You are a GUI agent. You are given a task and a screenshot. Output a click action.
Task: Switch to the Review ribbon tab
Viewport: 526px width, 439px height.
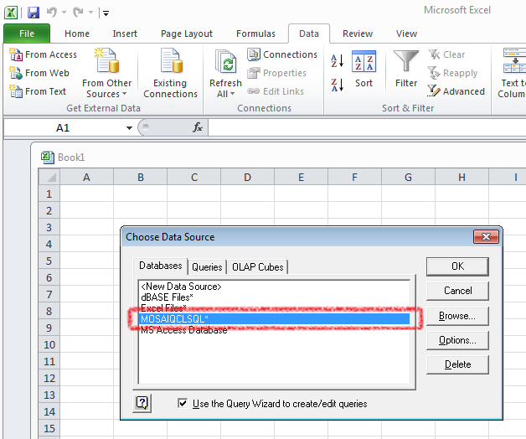point(358,34)
